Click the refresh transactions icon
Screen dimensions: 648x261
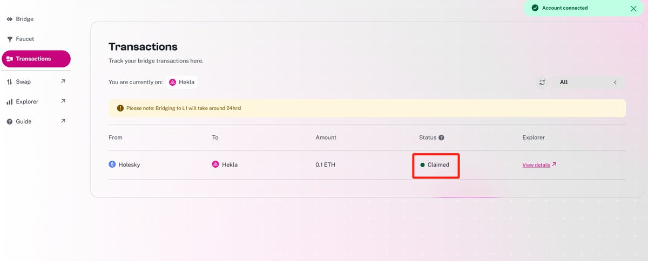pyautogui.click(x=542, y=83)
